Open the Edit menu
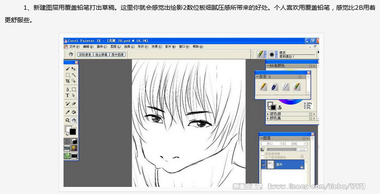This screenshot has height=194, width=380. pyautogui.click(x=88, y=46)
